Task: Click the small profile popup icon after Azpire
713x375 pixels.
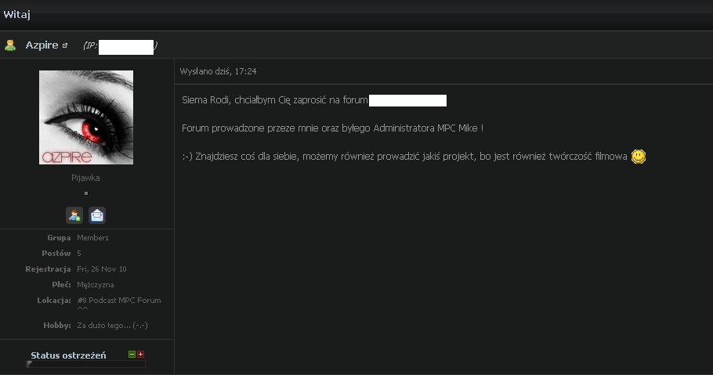Action: point(65,45)
